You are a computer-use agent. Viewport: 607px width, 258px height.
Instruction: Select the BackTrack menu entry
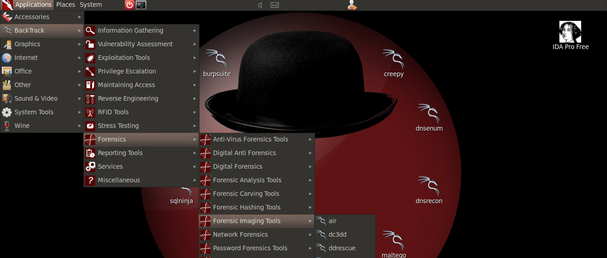42,30
